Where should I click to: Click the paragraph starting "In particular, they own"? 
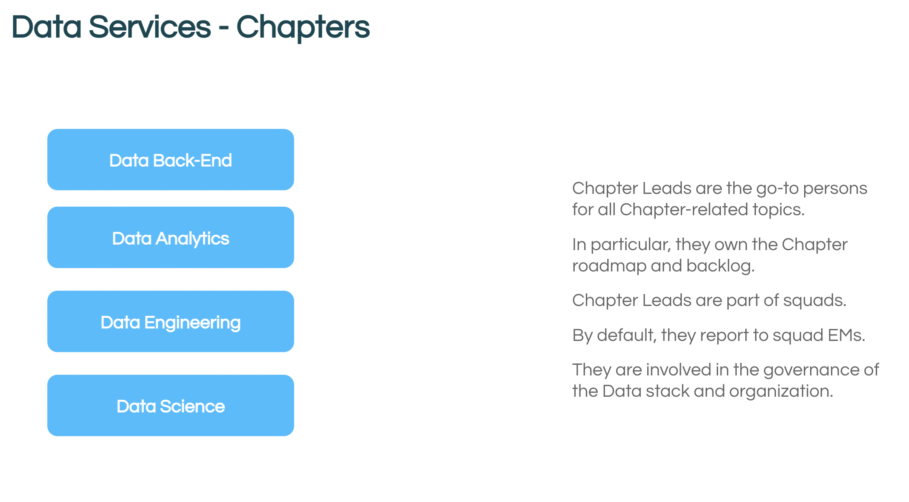coord(710,255)
